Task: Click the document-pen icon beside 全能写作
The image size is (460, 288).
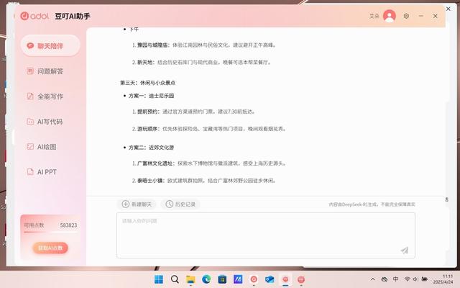Action: pyautogui.click(x=30, y=96)
